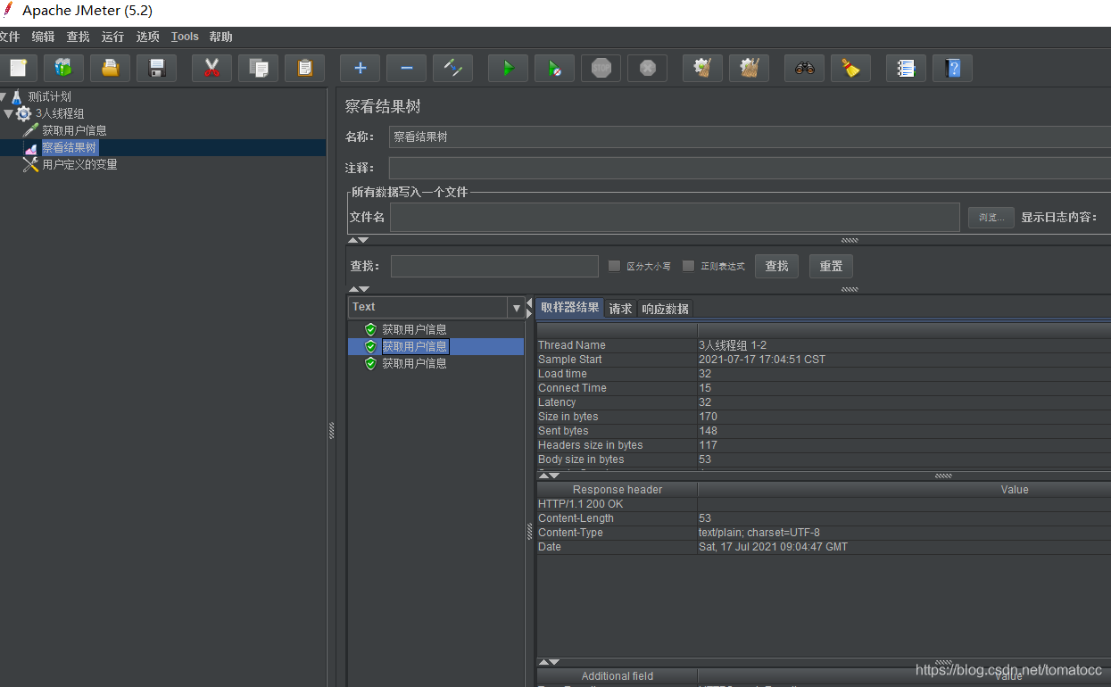The image size is (1111, 687).
Task: Open the 选项 menu
Action: pyautogui.click(x=148, y=37)
